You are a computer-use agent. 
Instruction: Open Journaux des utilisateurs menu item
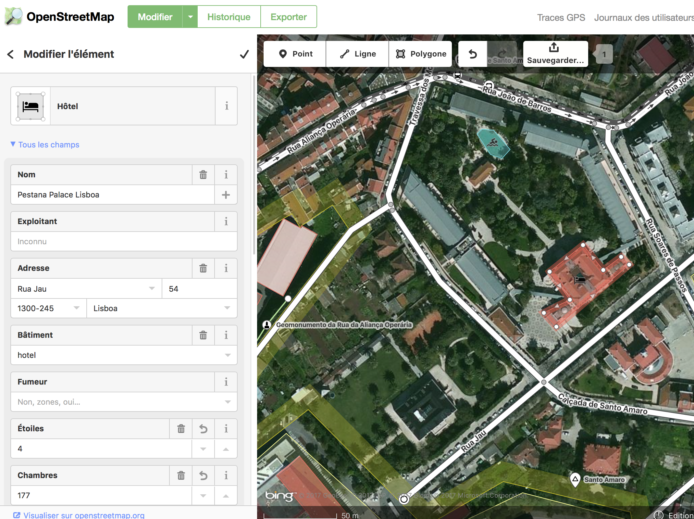644,18
